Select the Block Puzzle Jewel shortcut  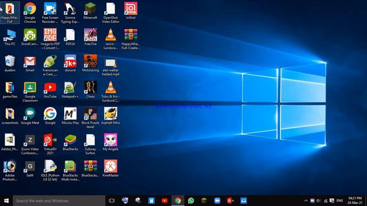click(91, 118)
